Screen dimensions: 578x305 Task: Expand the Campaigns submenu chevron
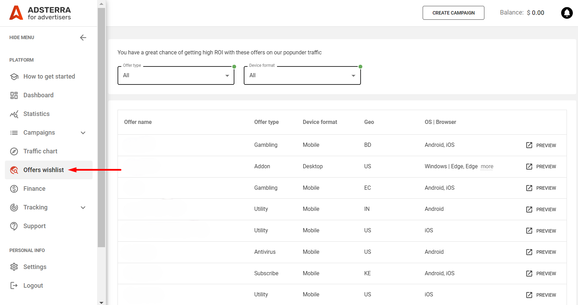click(x=83, y=133)
